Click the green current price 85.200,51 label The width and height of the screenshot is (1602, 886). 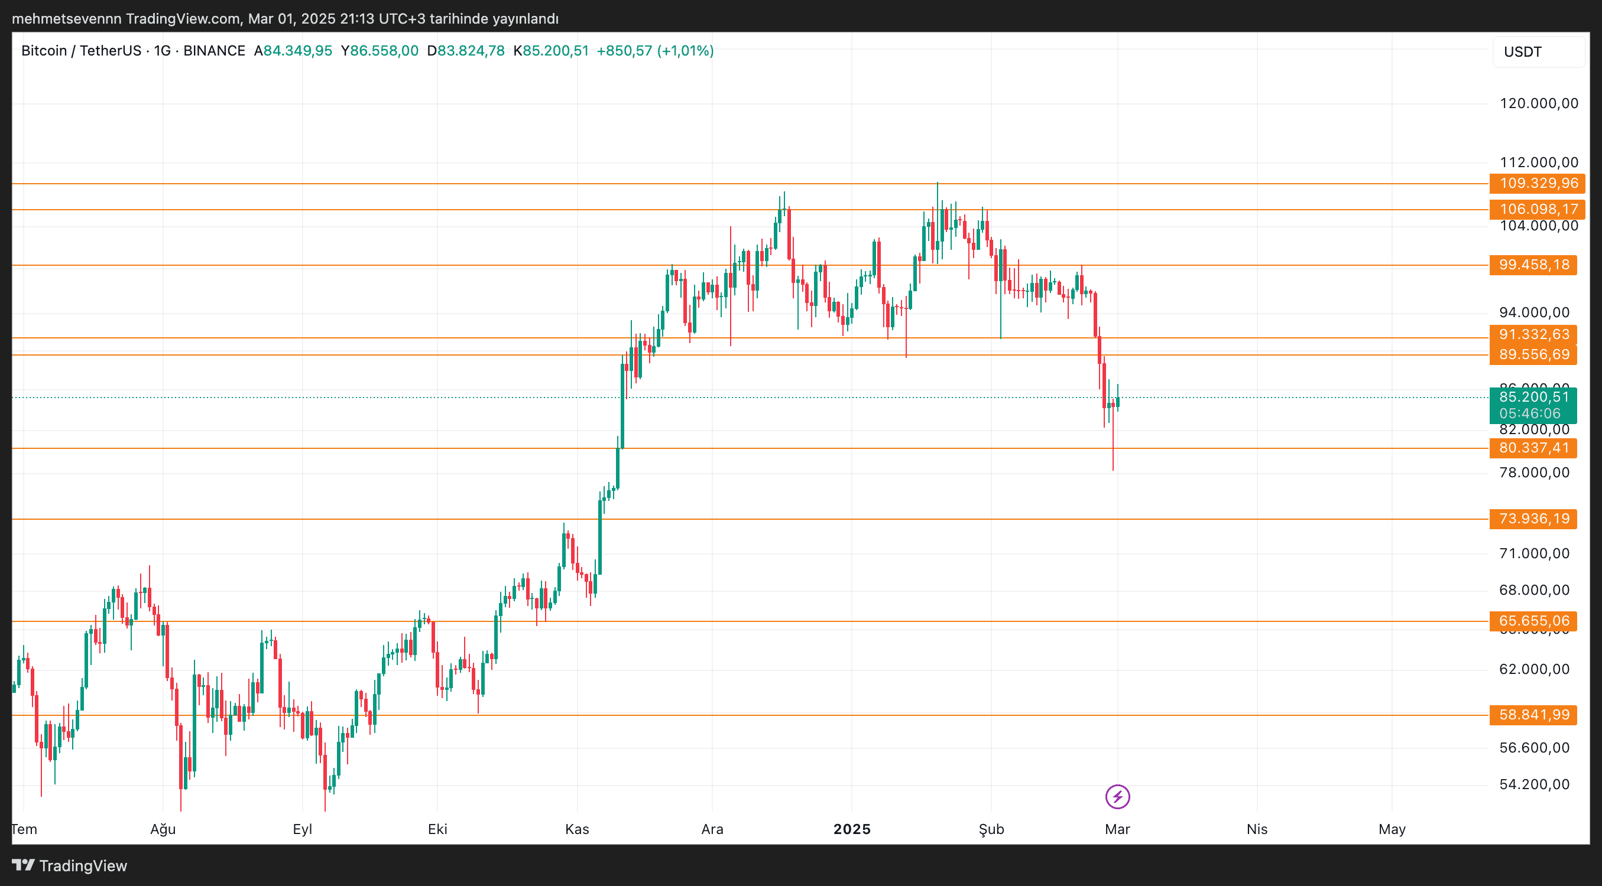(x=1533, y=398)
